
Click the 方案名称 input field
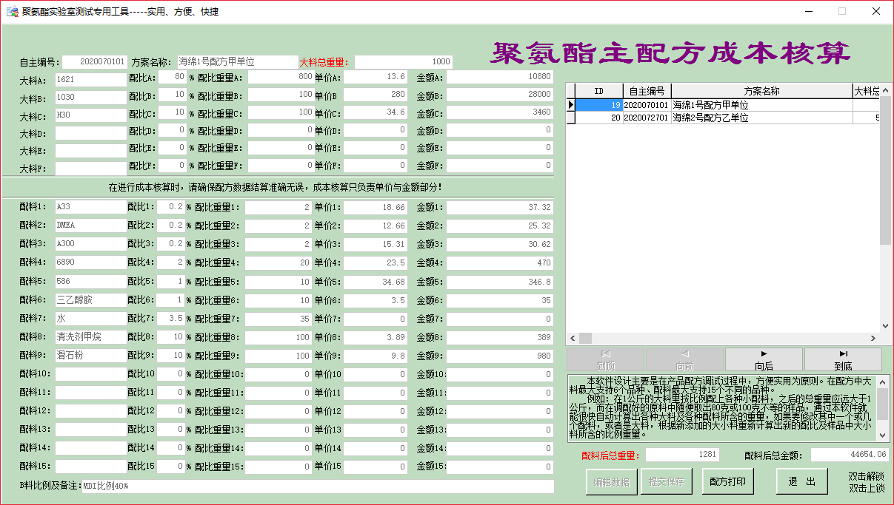(x=236, y=62)
